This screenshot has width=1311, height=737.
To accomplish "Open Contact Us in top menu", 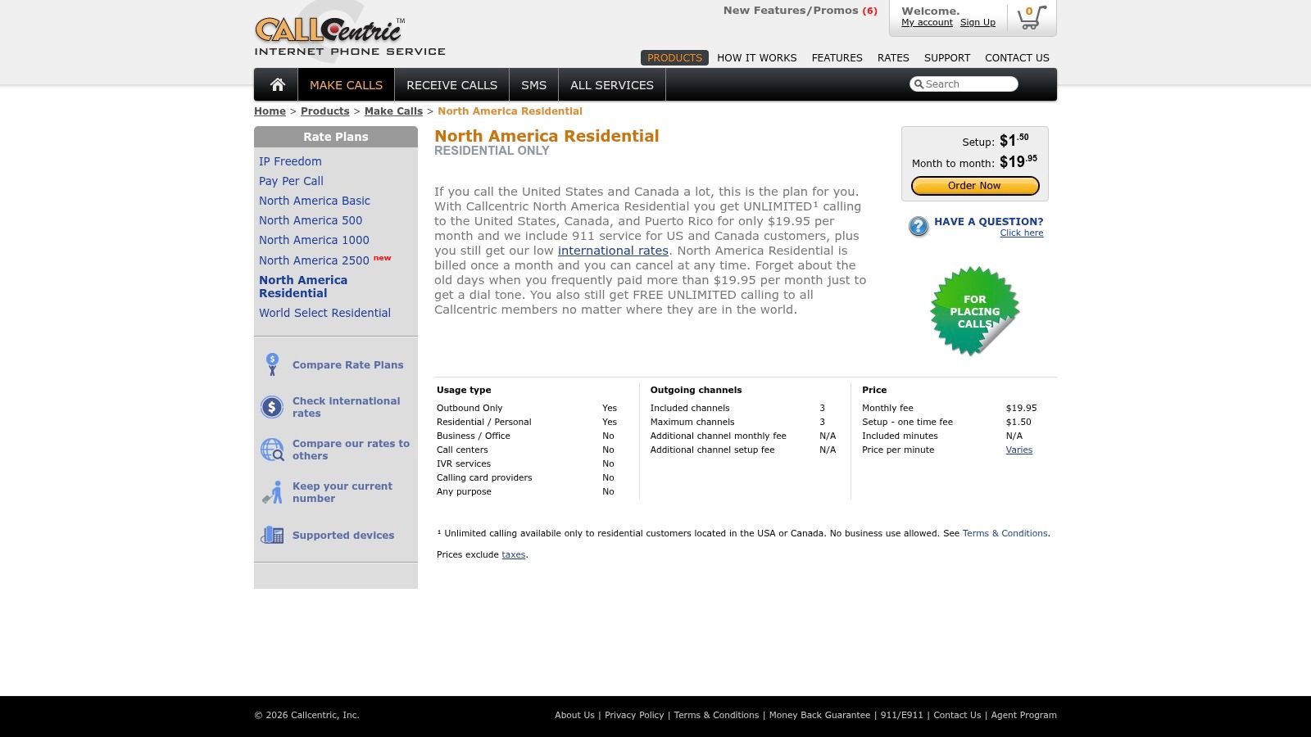I will 1017,58.
